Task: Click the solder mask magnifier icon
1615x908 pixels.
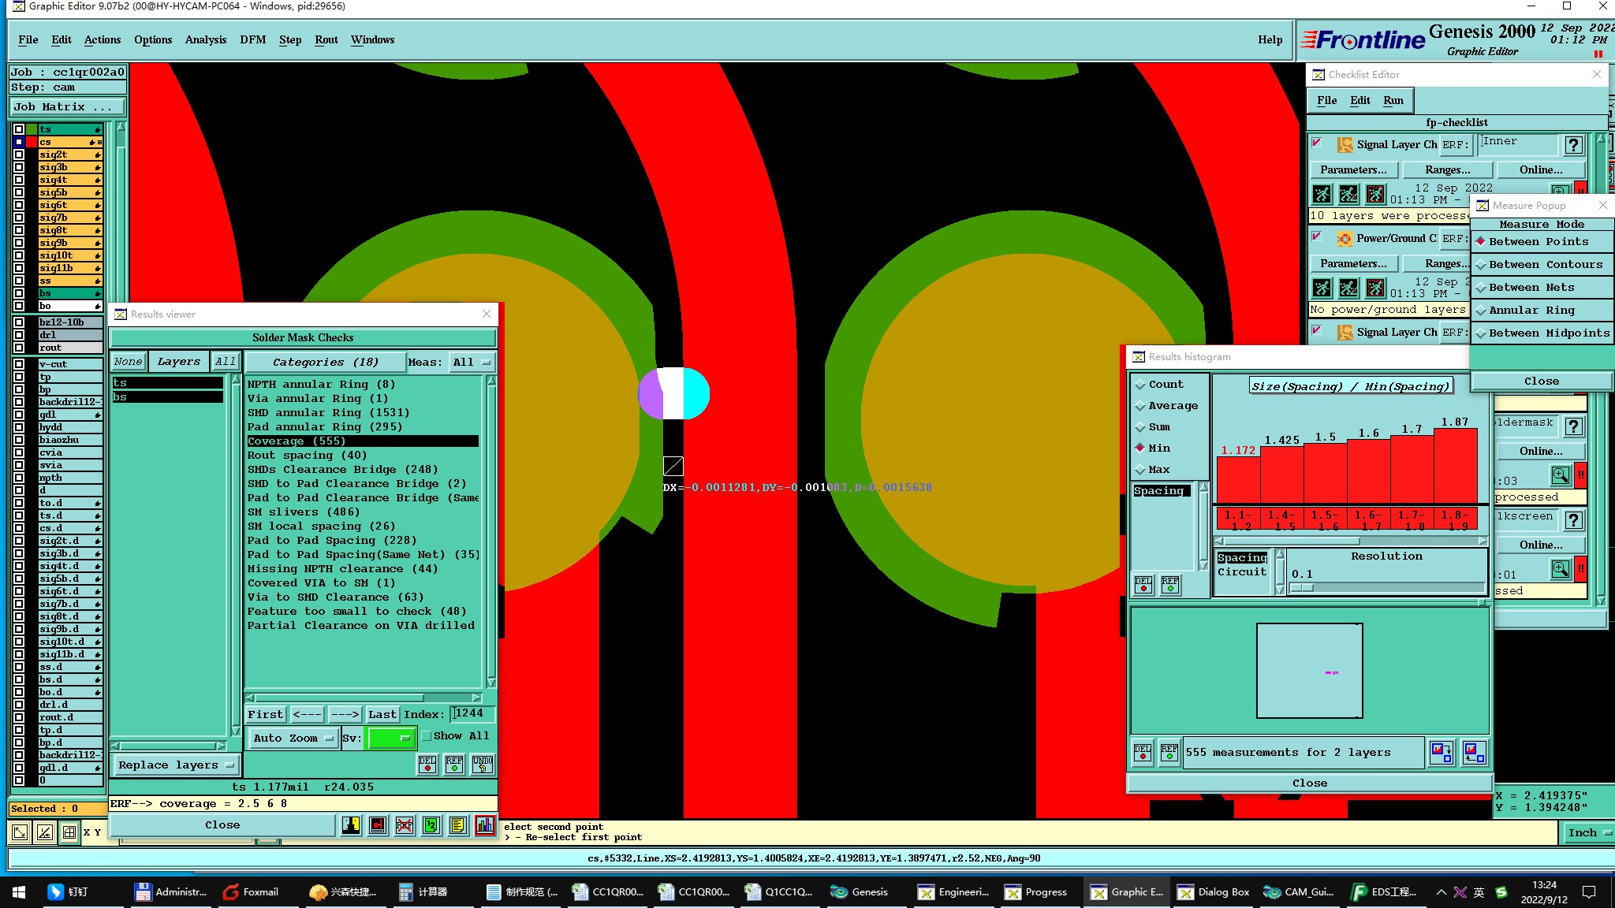Action: click(x=1560, y=475)
